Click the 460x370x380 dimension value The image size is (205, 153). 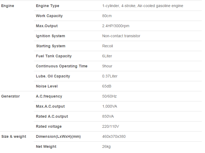pyautogui.click(x=114, y=136)
